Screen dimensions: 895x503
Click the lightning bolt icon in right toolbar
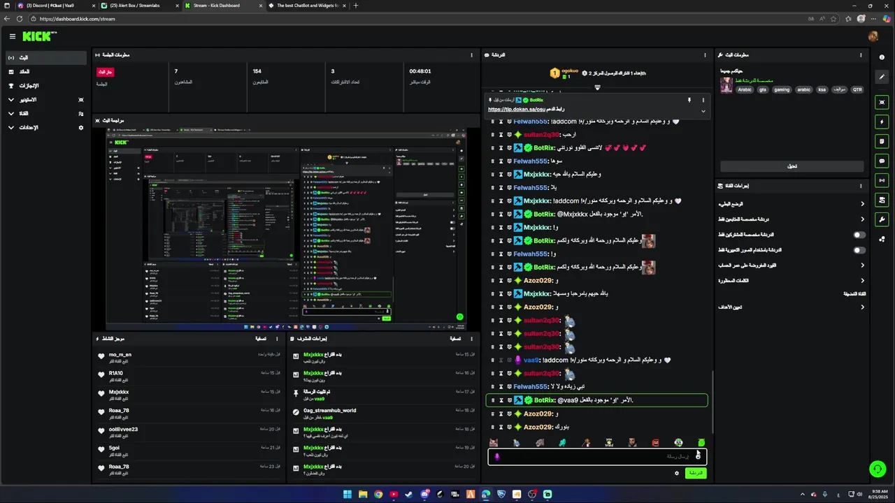[x=882, y=122]
